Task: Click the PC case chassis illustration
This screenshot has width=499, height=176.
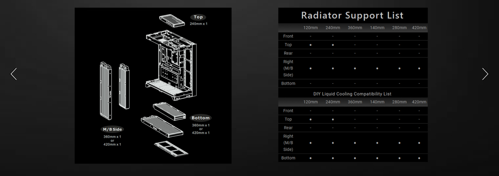Action: pyautogui.click(x=171, y=65)
